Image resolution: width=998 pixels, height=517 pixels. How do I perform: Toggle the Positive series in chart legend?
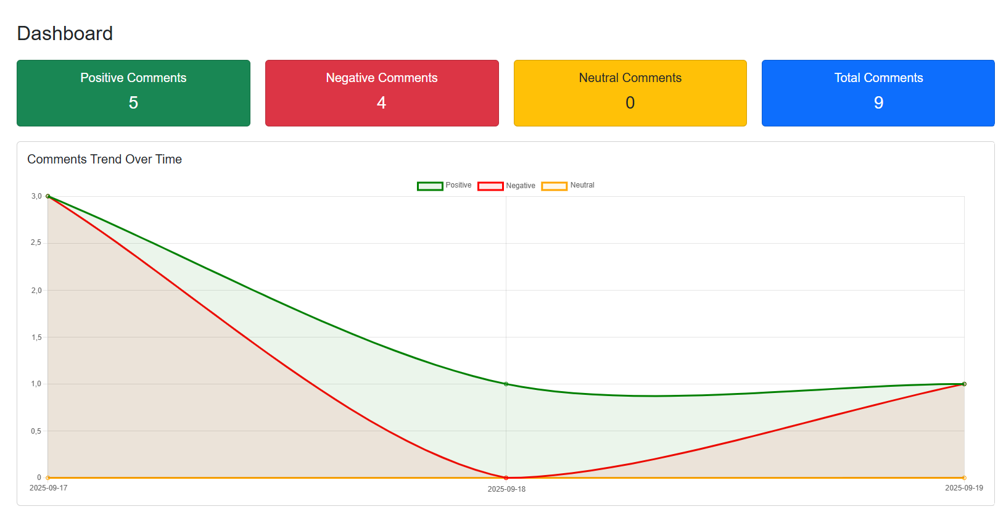click(444, 186)
